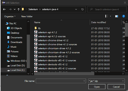Show the preview pane

point(116,16)
